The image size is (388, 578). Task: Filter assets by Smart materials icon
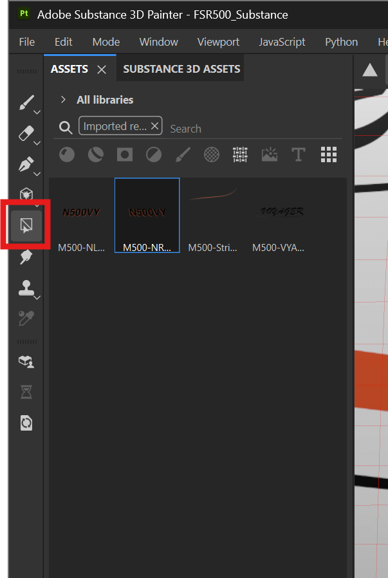point(96,154)
